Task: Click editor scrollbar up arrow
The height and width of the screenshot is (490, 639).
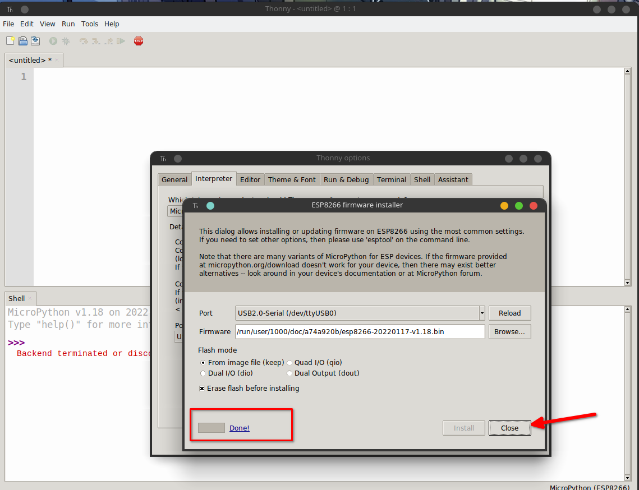Action: click(x=627, y=71)
